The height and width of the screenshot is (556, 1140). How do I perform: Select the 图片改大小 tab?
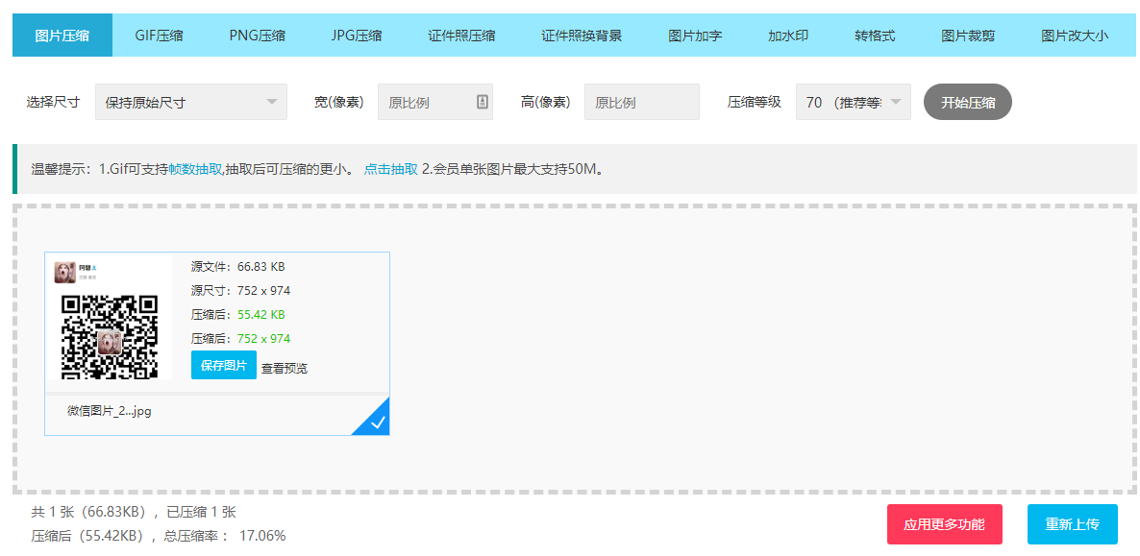tap(1075, 35)
